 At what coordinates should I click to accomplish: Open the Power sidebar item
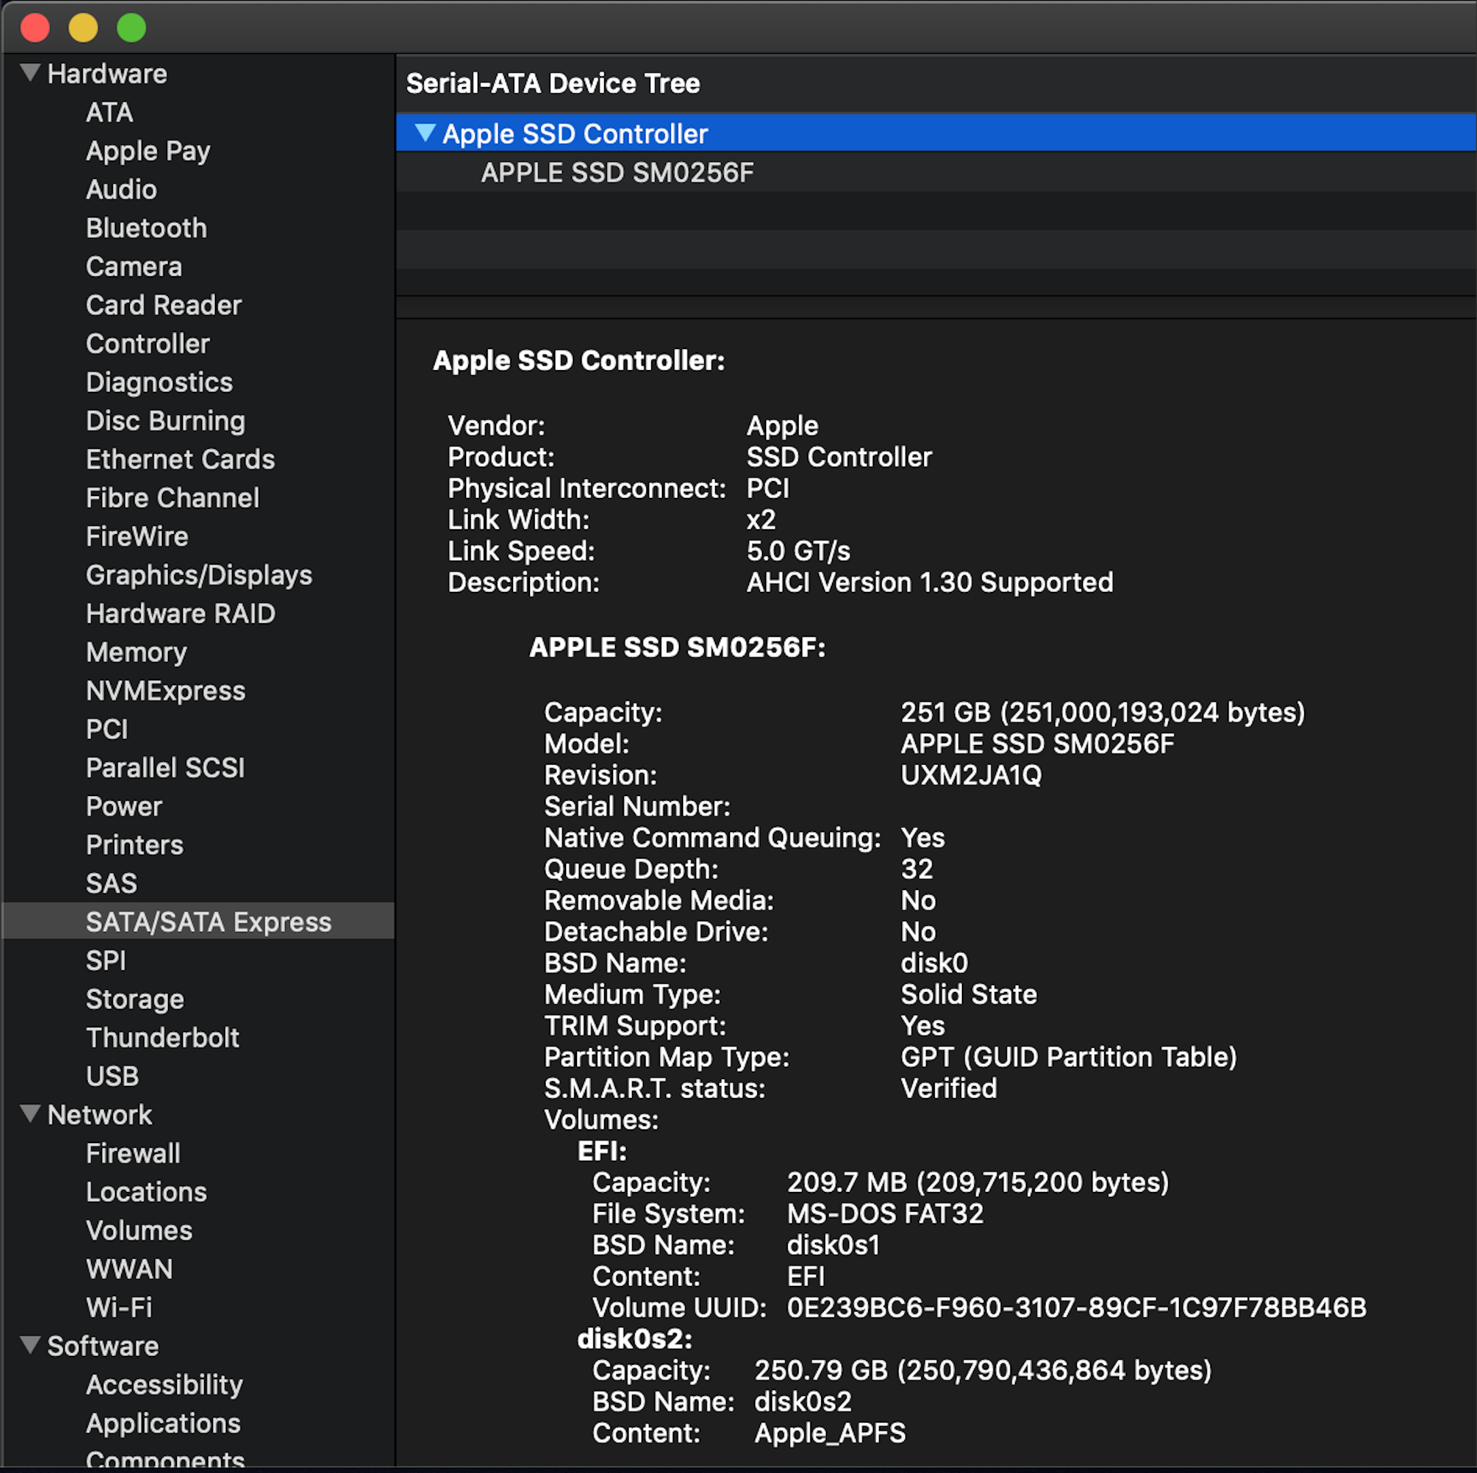click(x=124, y=806)
